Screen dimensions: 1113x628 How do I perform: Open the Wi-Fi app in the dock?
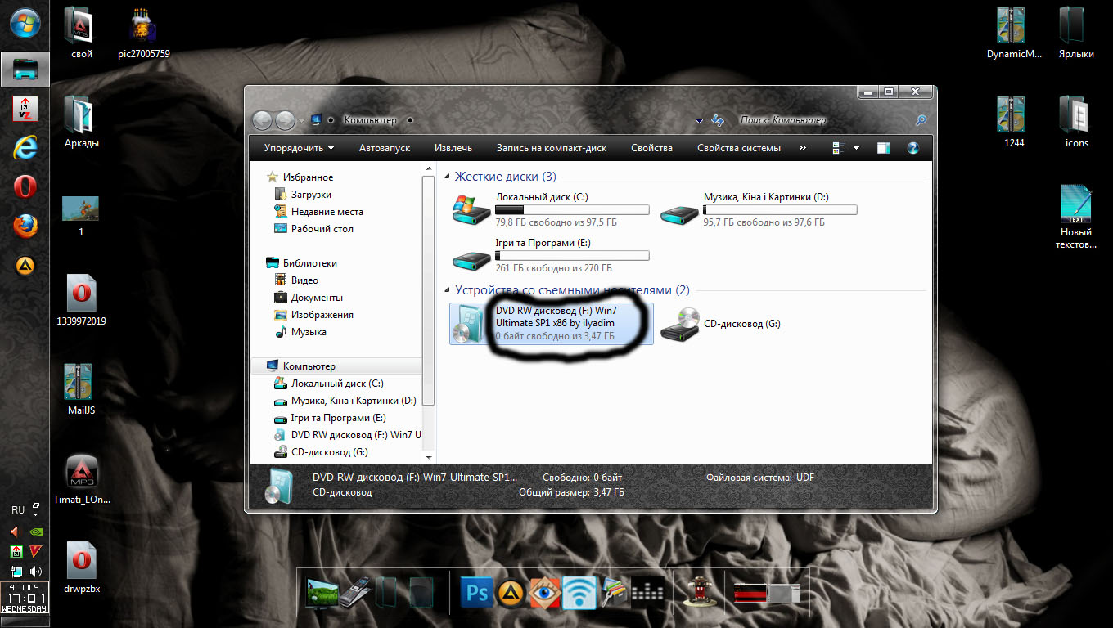pyautogui.click(x=579, y=592)
